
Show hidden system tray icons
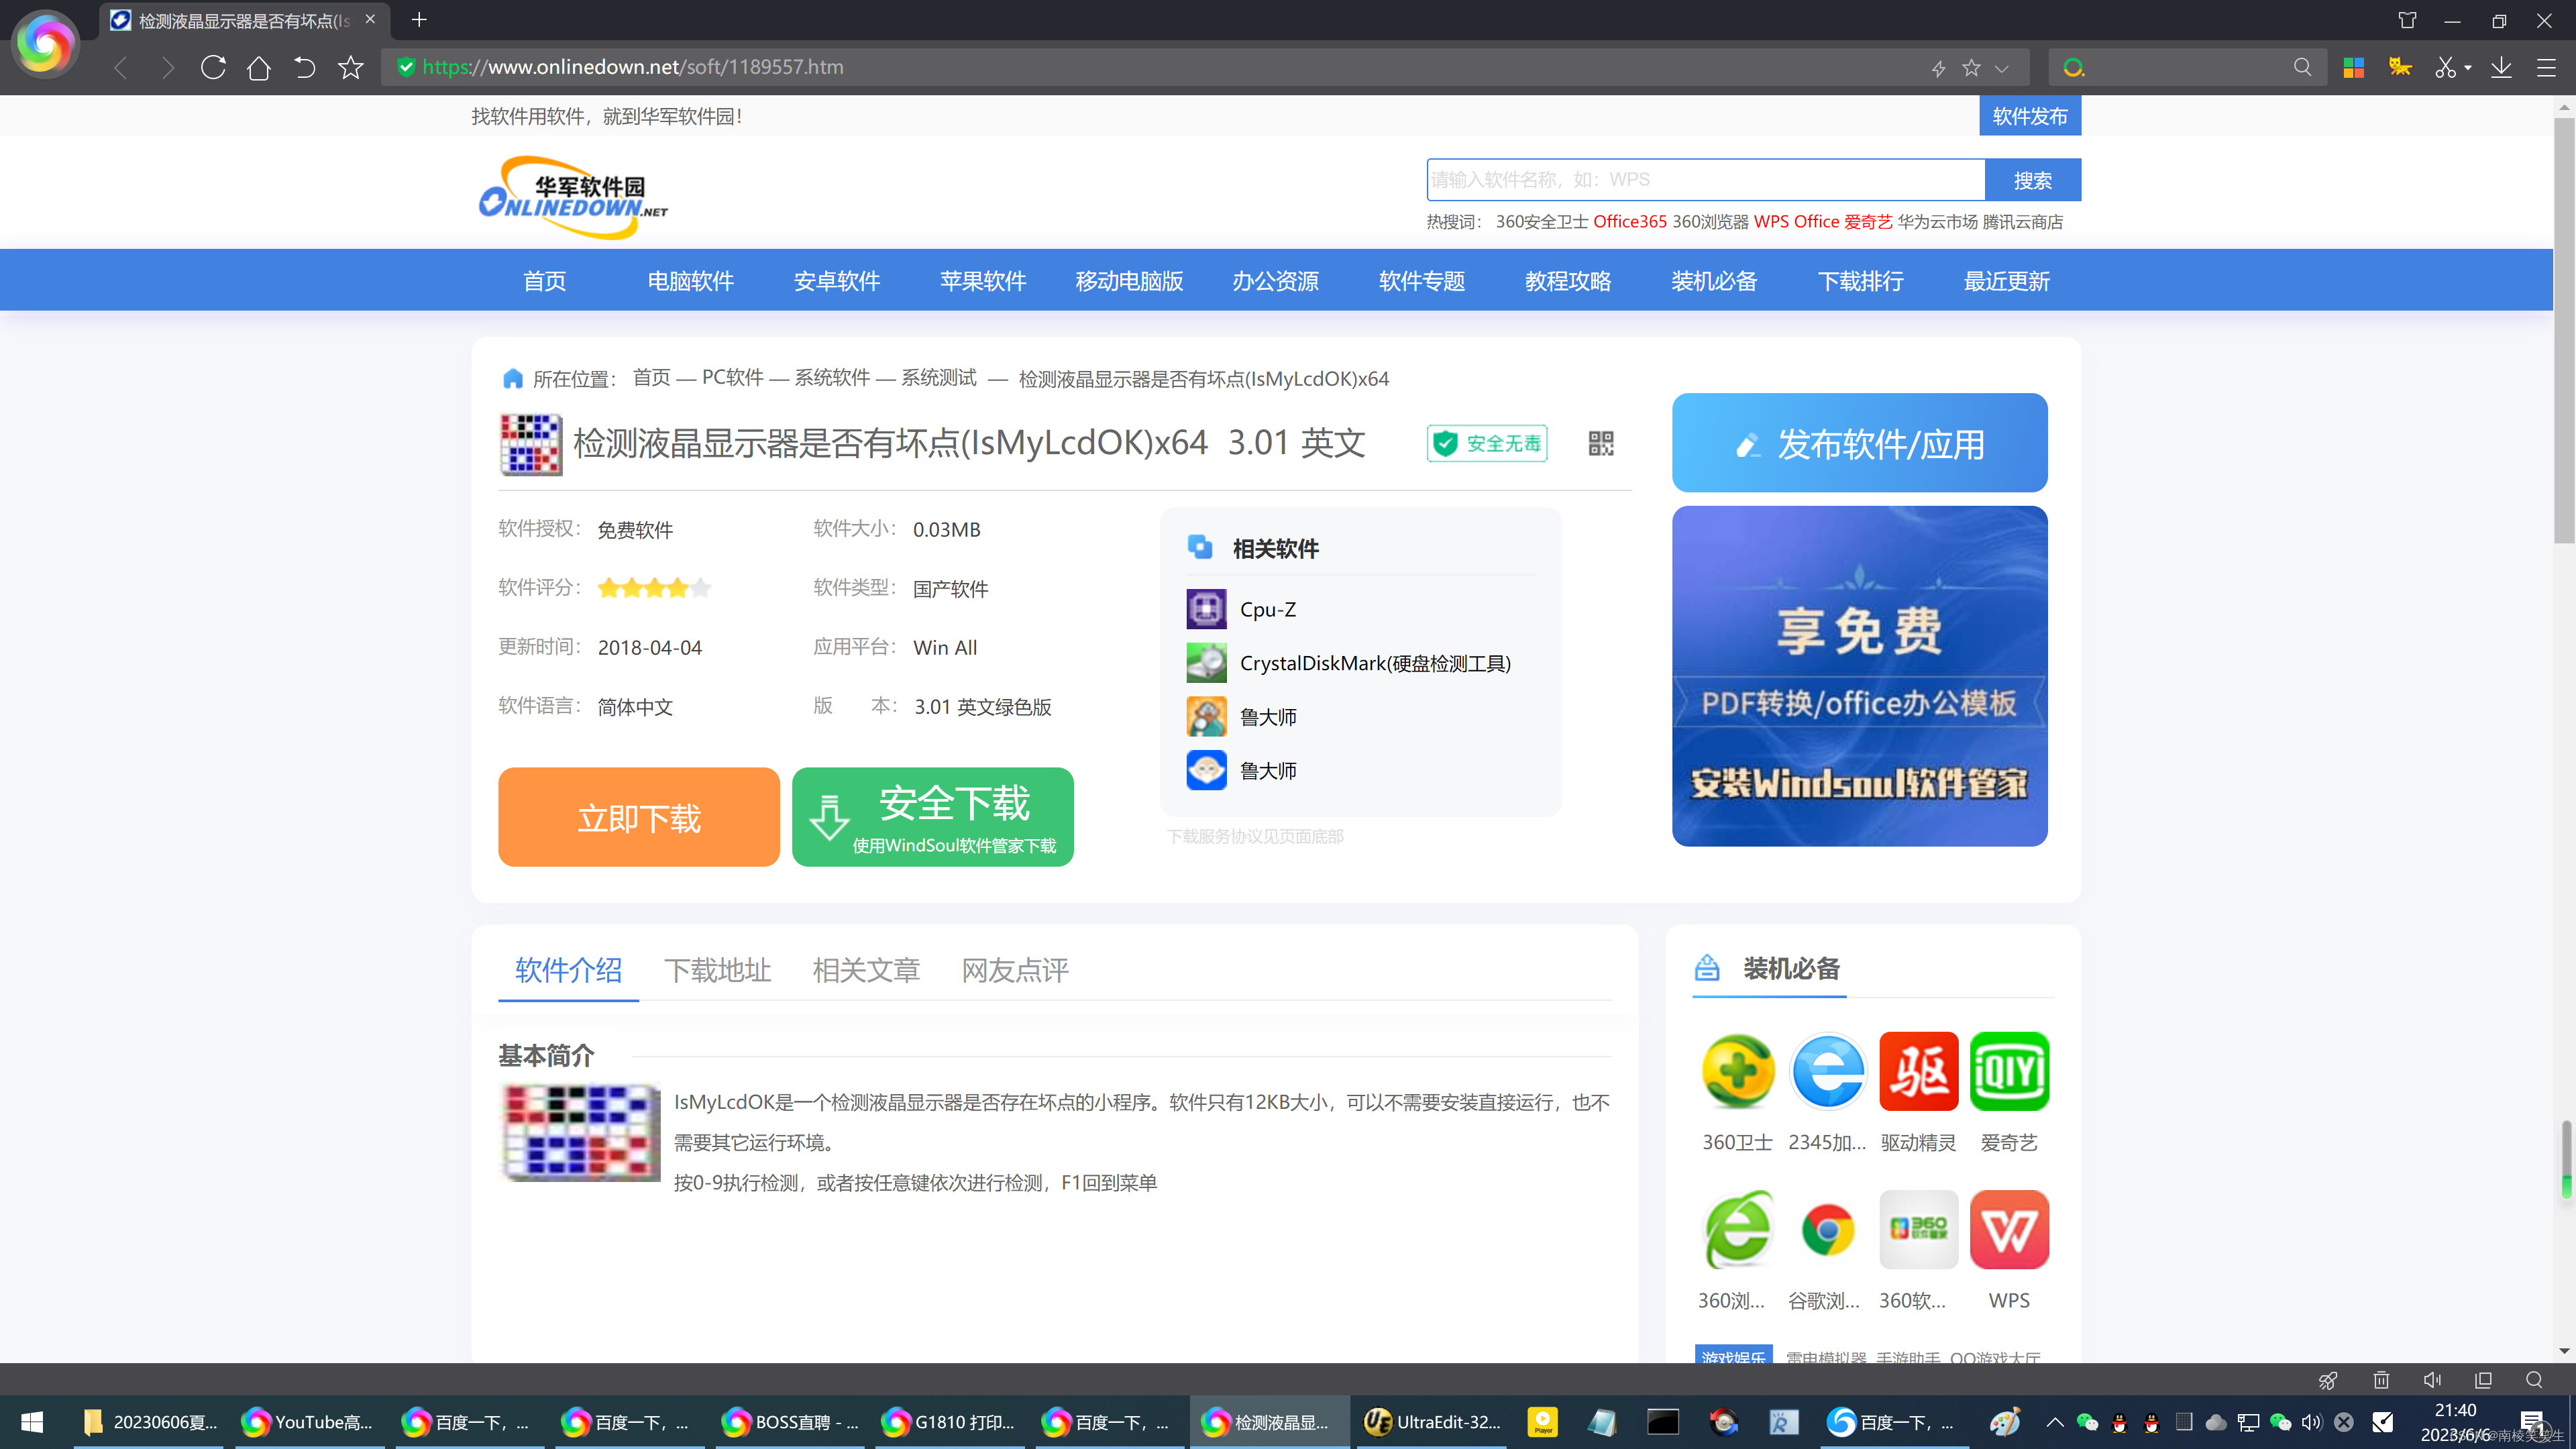(2055, 1422)
